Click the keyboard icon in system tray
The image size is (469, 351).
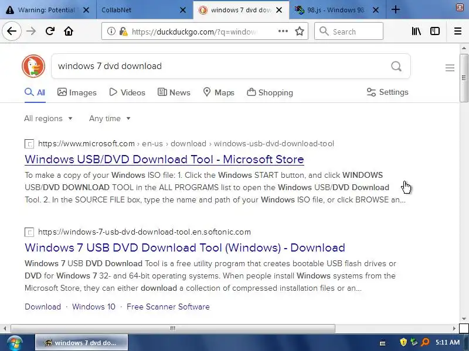[x=383, y=343]
